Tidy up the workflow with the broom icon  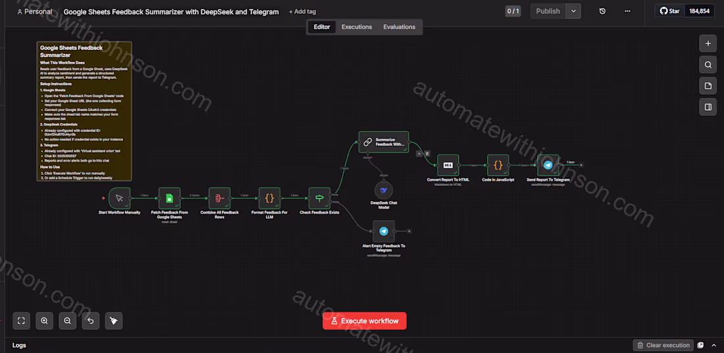[x=114, y=321]
